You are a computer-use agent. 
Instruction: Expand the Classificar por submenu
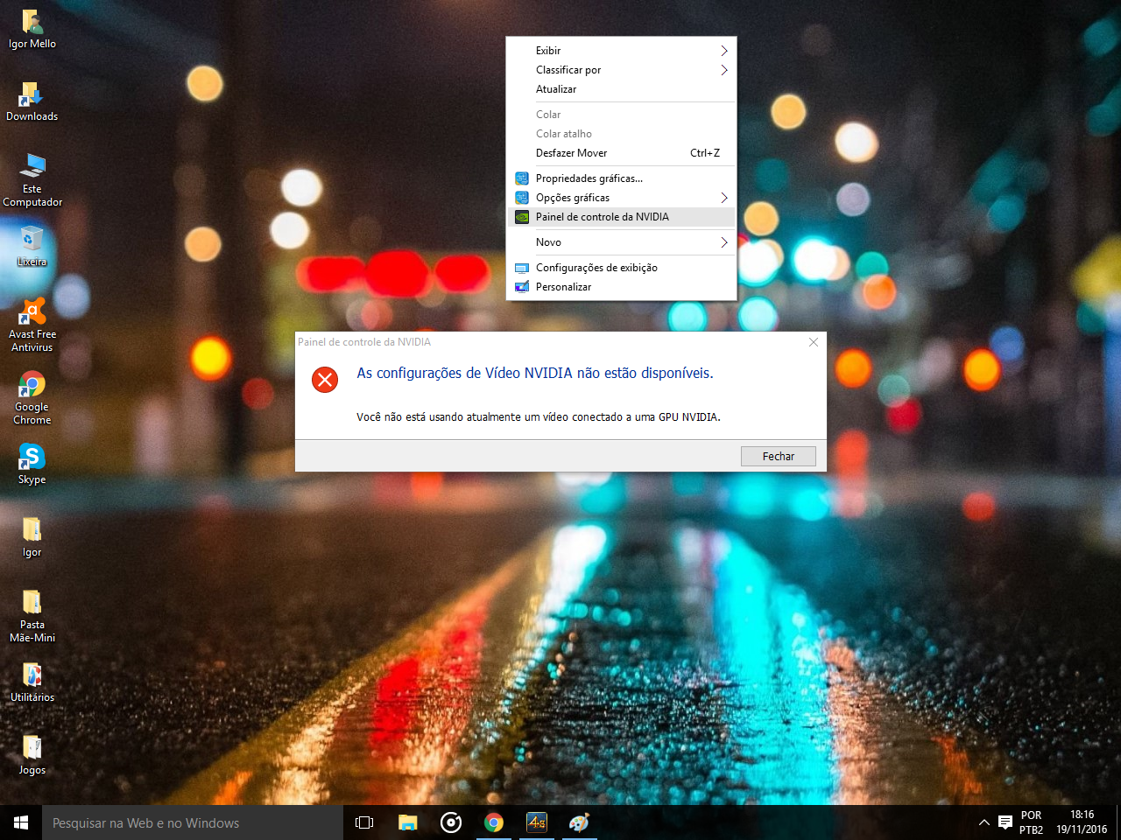(622, 70)
